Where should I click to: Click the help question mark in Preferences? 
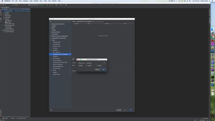[x=51, y=110]
